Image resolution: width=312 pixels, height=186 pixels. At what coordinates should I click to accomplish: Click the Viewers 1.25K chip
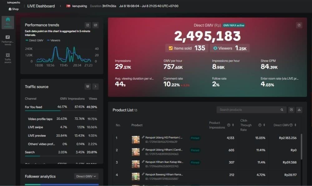(230, 48)
